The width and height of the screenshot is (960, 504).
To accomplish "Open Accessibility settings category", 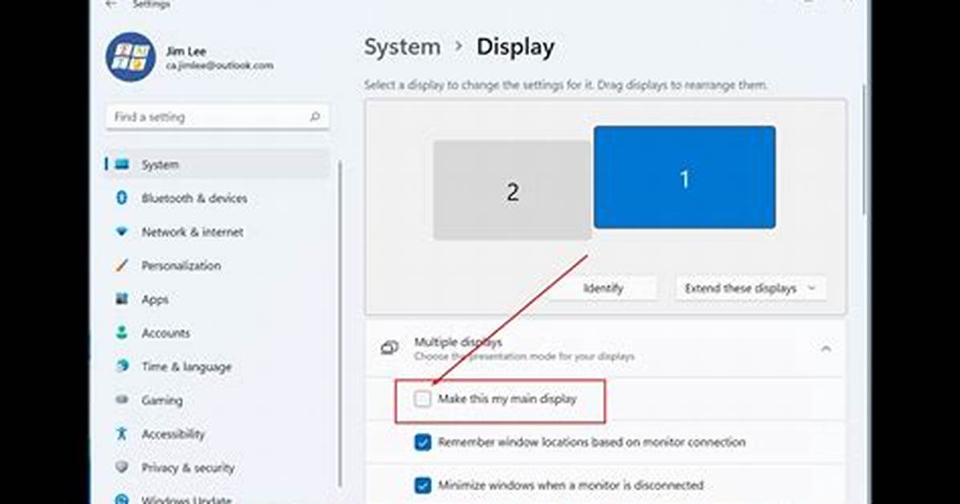I will [x=218, y=433].
